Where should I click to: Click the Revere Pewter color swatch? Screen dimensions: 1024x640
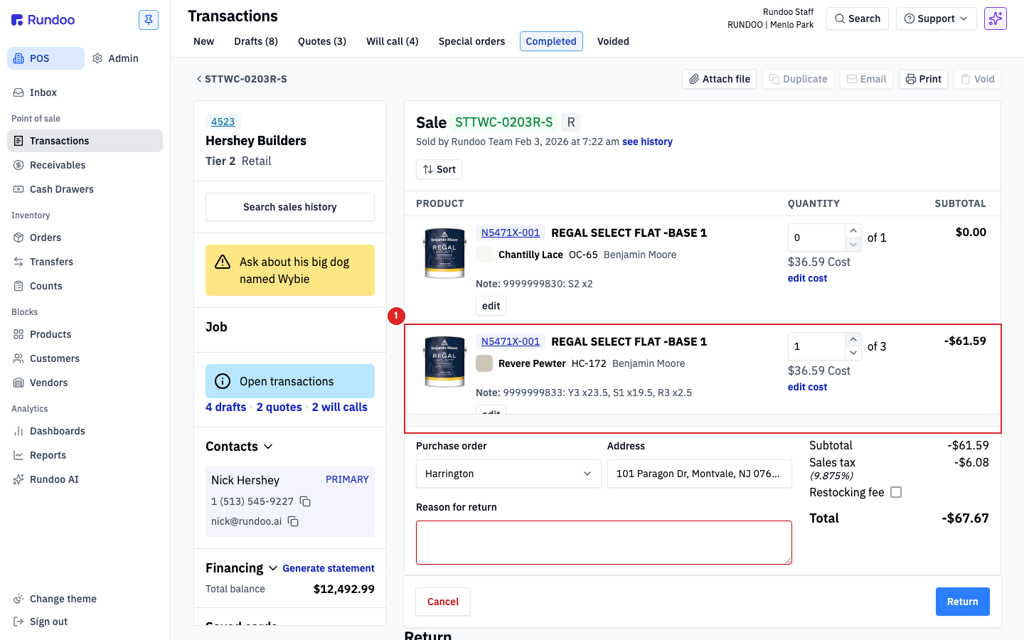click(x=484, y=363)
